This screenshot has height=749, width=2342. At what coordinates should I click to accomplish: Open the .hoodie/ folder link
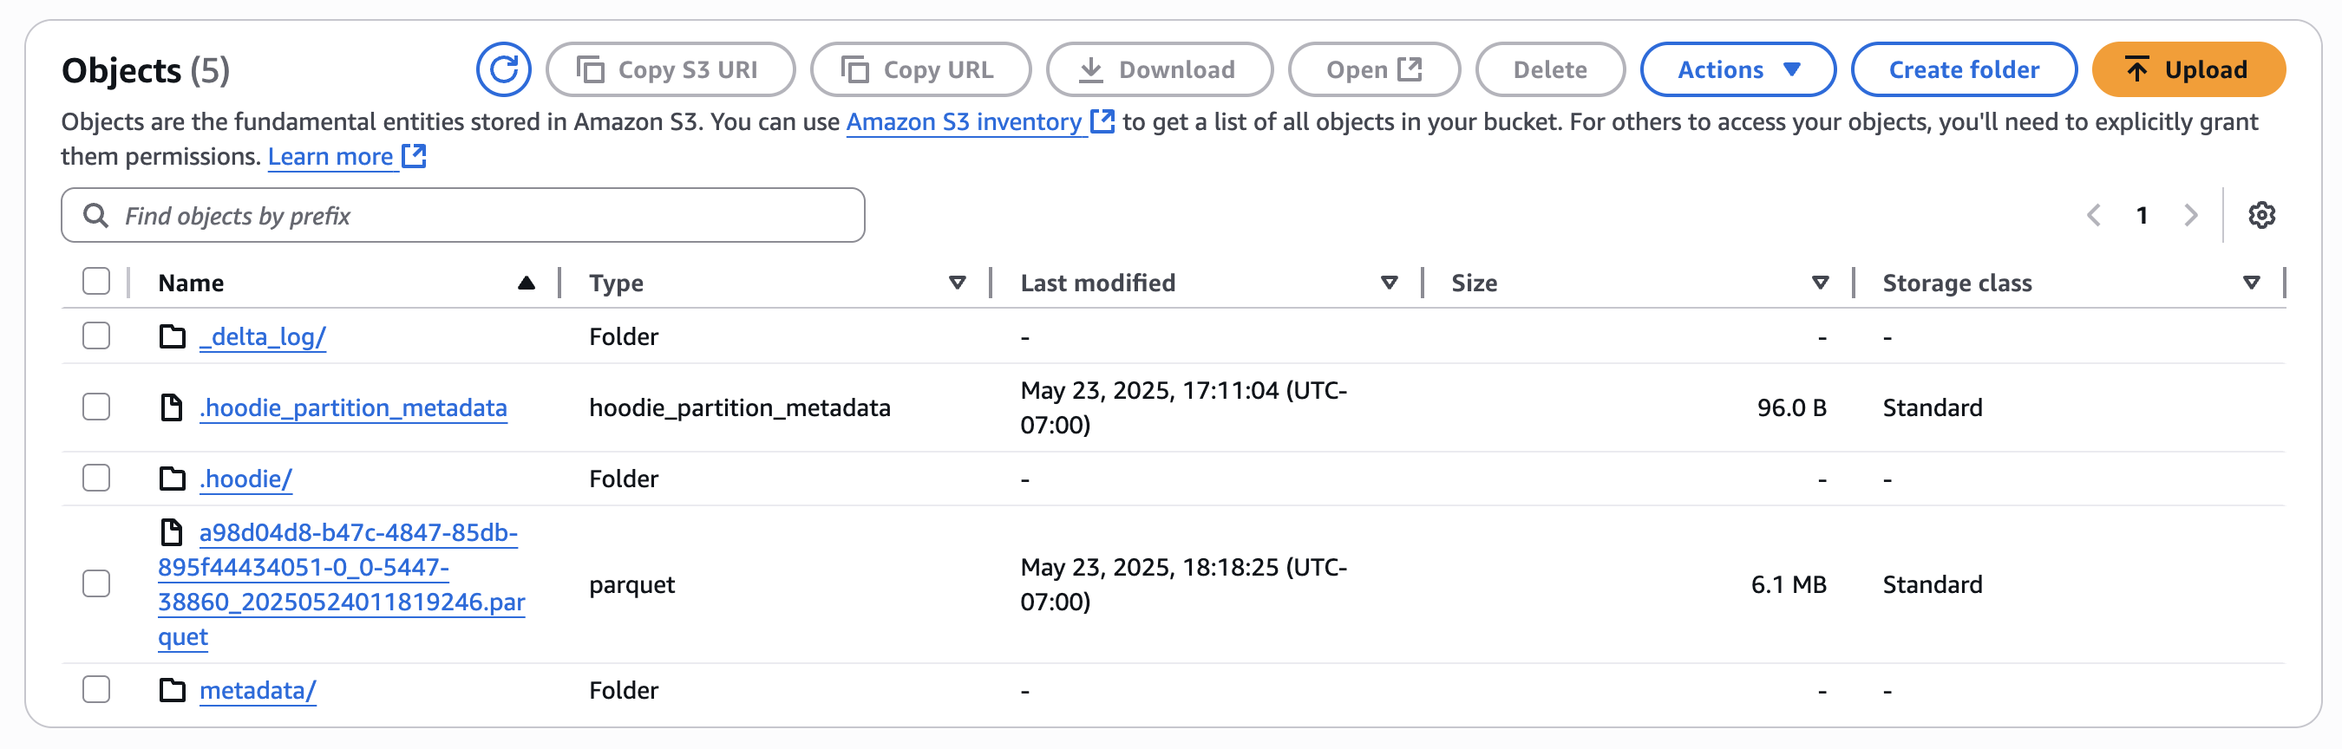click(245, 479)
